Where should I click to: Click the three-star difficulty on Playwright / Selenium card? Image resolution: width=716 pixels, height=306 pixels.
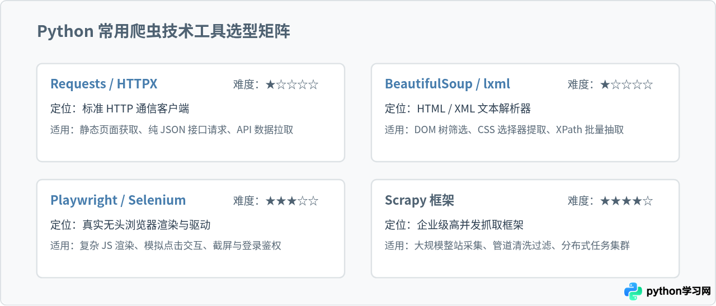click(292, 201)
